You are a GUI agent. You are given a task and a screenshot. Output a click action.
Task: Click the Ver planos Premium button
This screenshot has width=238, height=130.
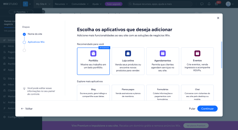click(x=196, y=126)
